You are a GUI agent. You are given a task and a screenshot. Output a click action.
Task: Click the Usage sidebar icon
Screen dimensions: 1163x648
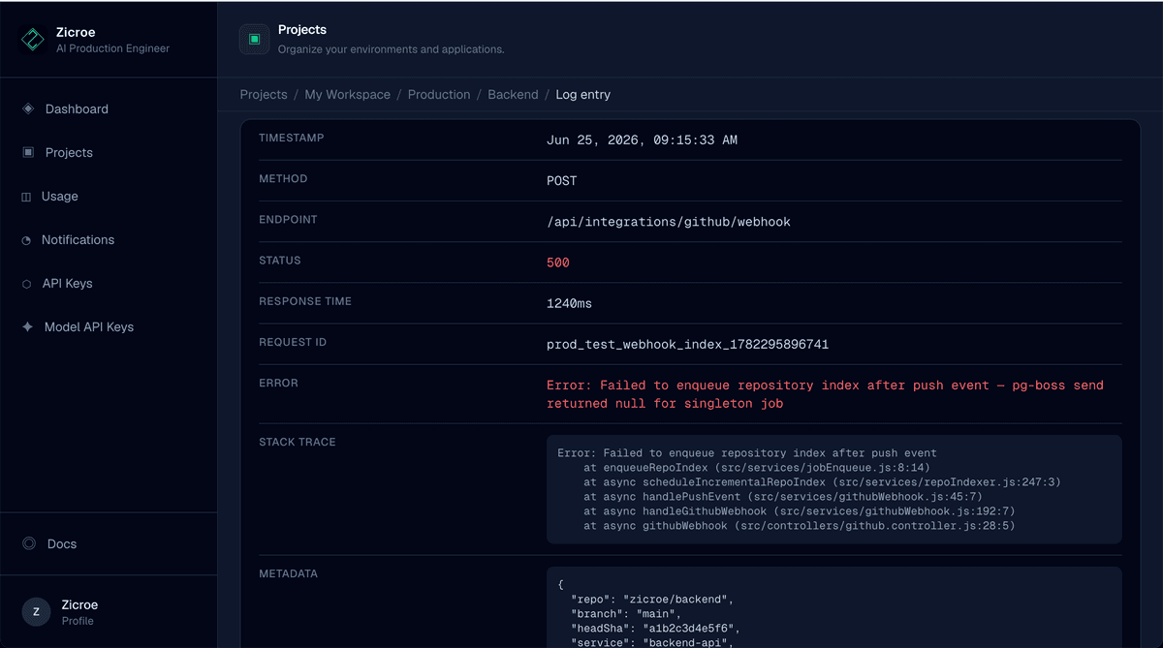[x=26, y=197]
